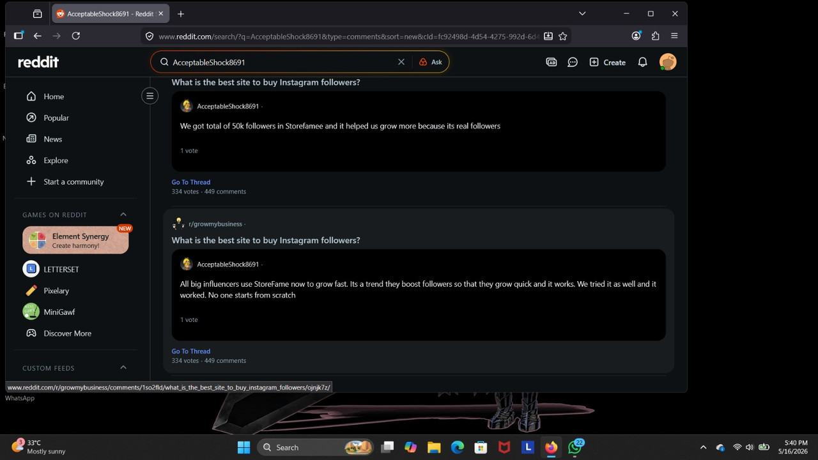
Task: Click the tracking protection shield icon
Action: coord(150,36)
